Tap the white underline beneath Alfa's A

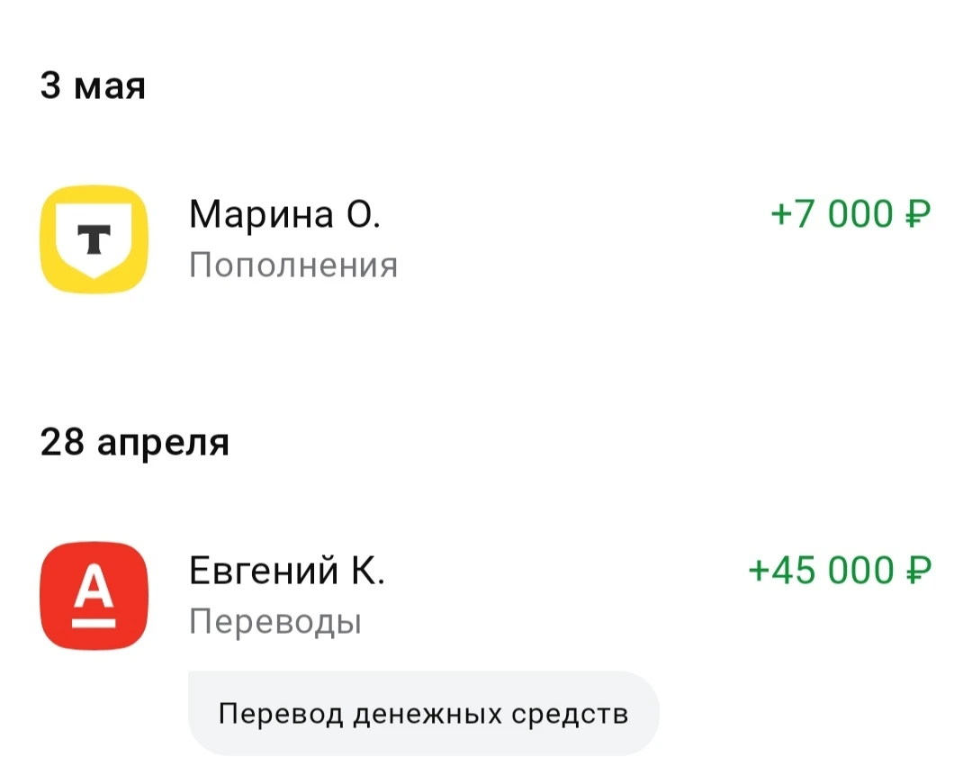(94, 621)
